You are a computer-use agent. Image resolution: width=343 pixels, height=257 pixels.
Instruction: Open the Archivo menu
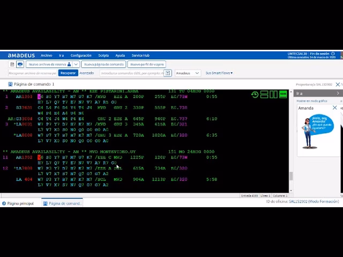[47, 56]
